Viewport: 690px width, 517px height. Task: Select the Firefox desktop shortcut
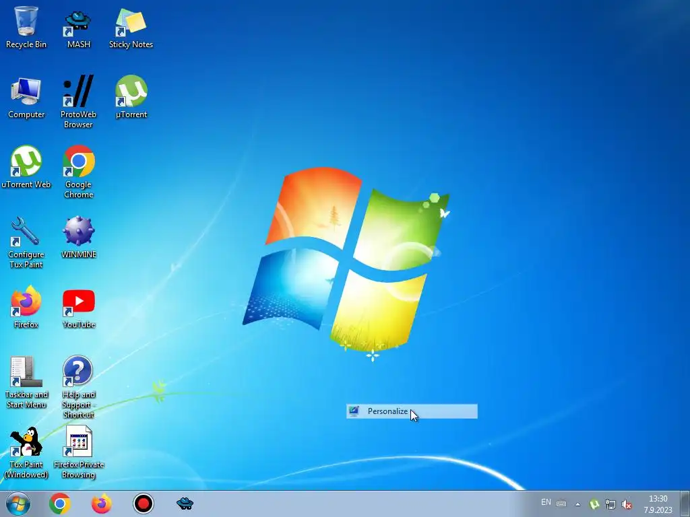pyautogui.click(x=26, y=307)
